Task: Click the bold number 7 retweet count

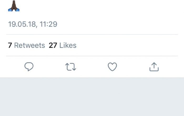Action: 10,45
